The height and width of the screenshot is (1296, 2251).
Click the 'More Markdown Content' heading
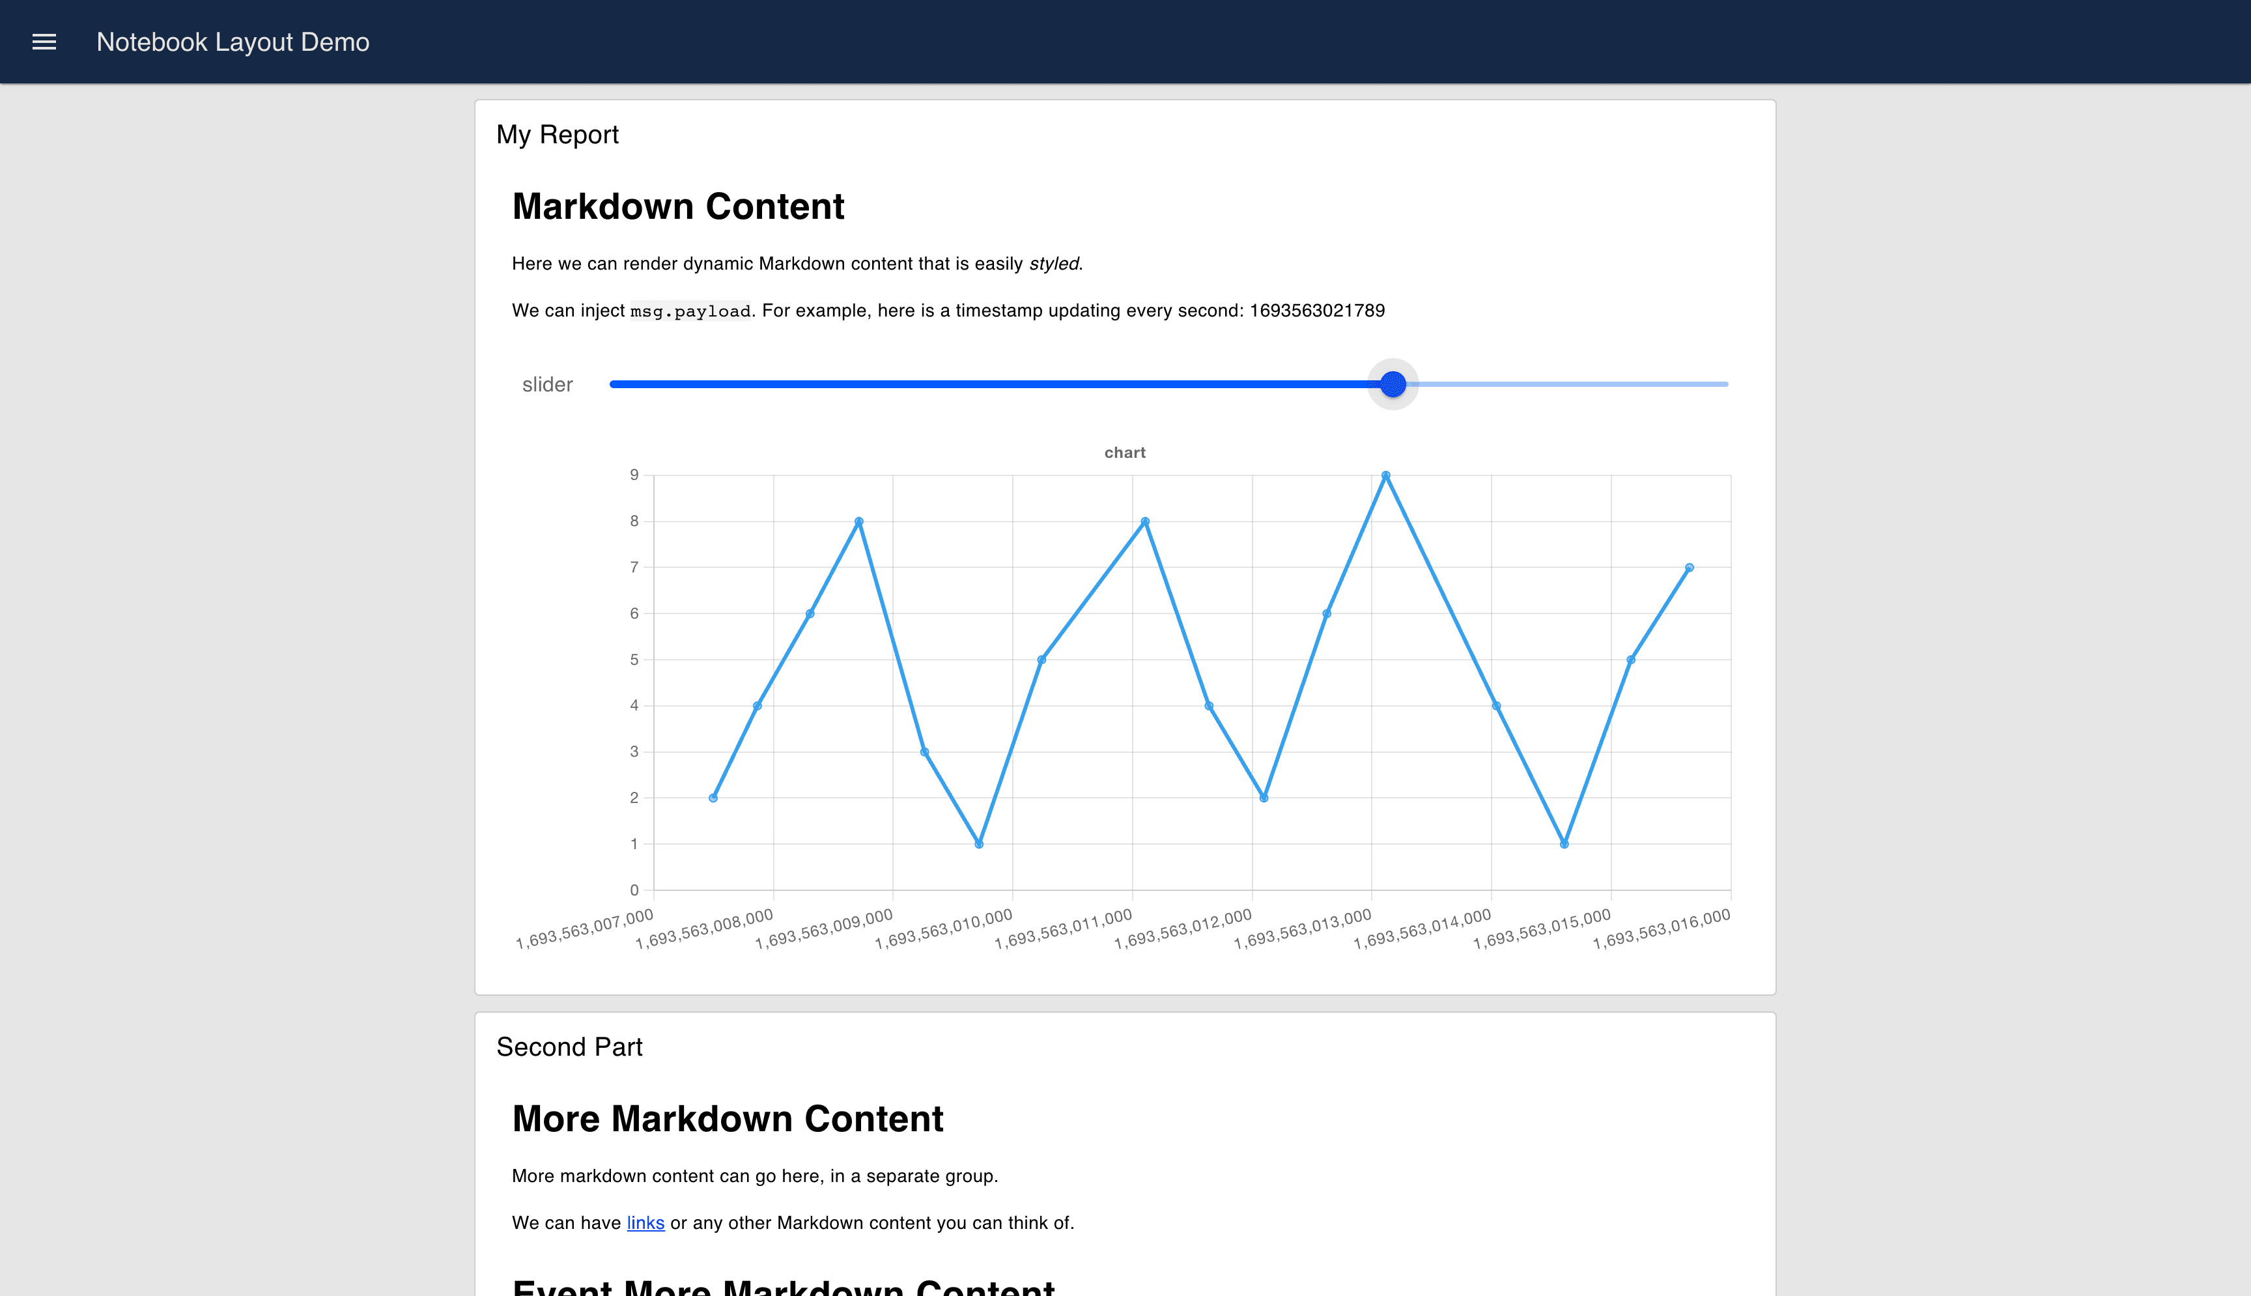tap(728, 1119)
